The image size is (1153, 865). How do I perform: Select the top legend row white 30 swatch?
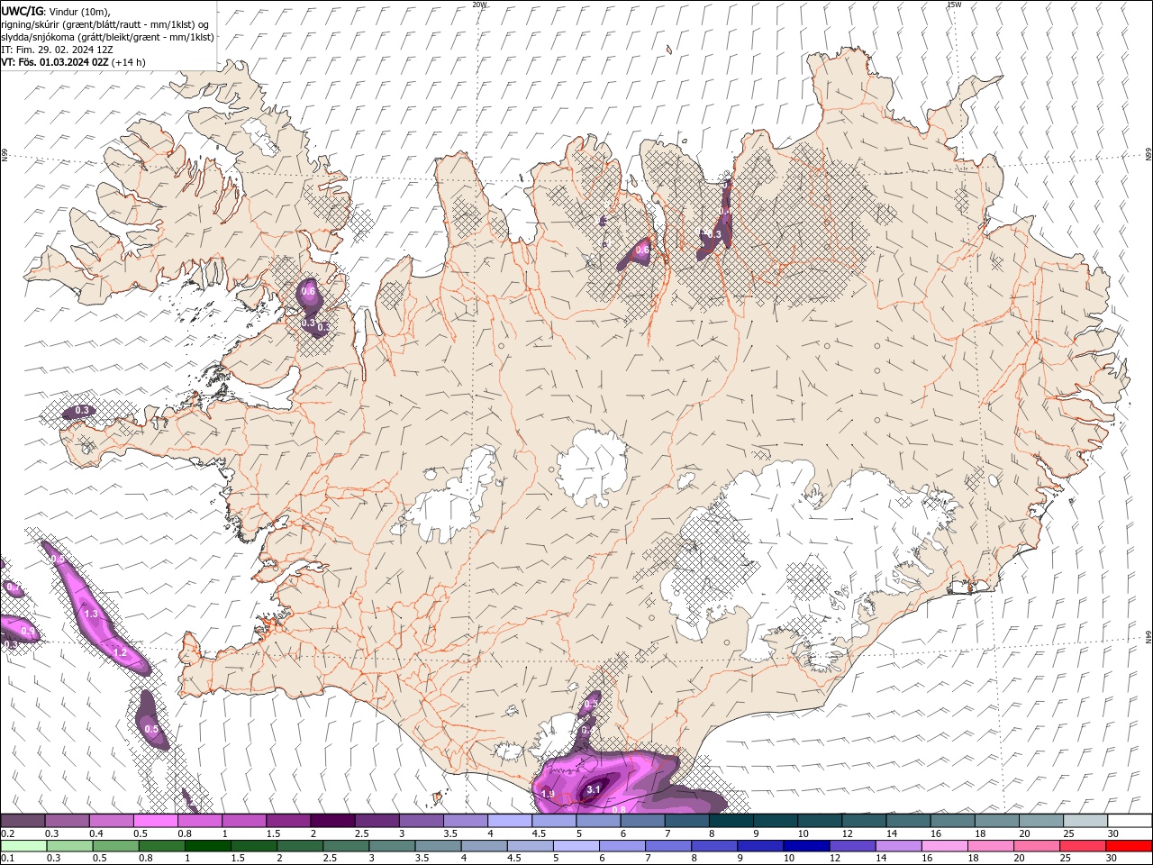point(1130,821)
